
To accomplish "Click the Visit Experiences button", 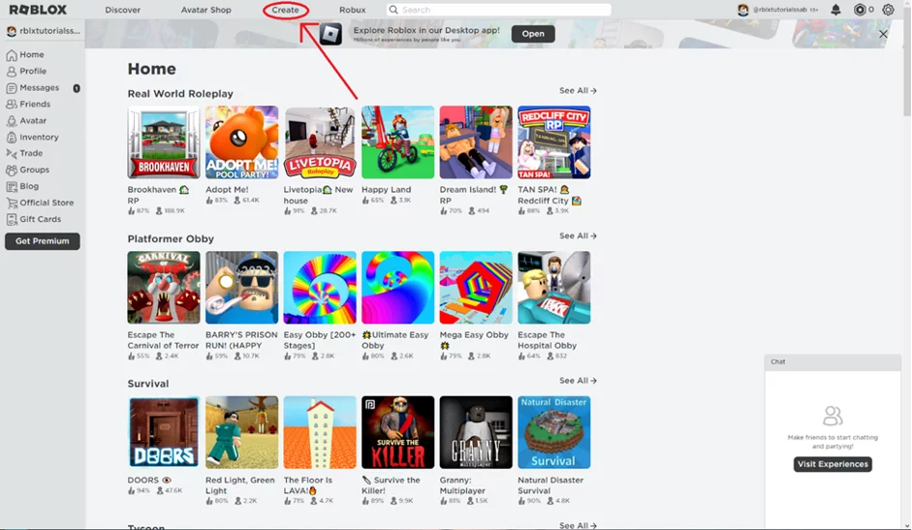I will tap(833, 464).
